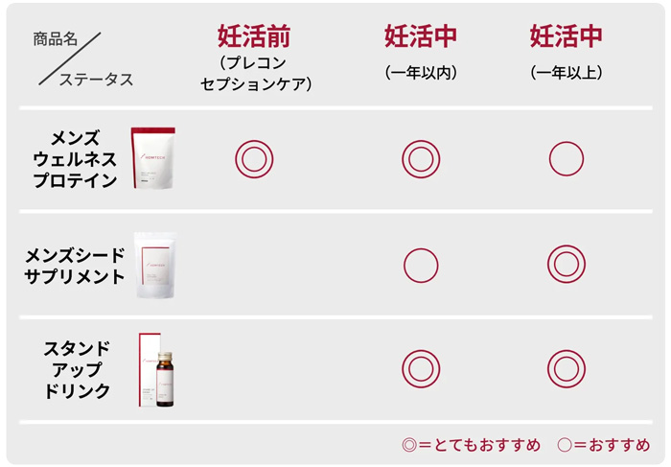Viewport: 671px width, 467px height.
Task: Click the ◎＝とてもおすすめ legend text
Action: (x=472, y=445)
